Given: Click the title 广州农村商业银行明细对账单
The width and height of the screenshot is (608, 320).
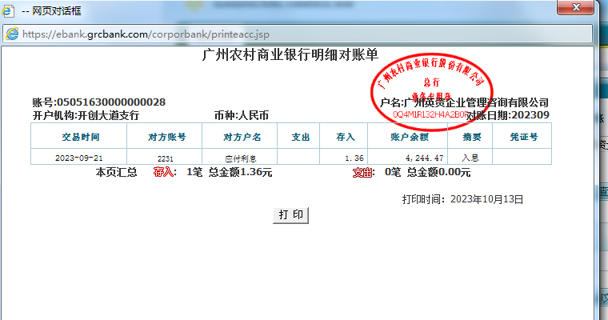Looking at the screenshot, I should tap(290, 54).
